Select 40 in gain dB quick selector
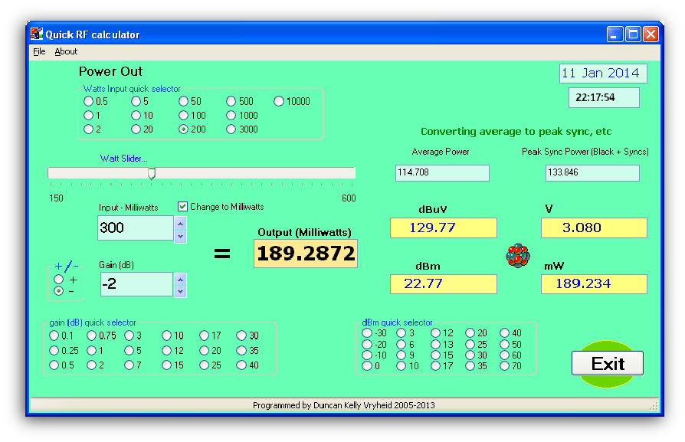 [242, 365]
